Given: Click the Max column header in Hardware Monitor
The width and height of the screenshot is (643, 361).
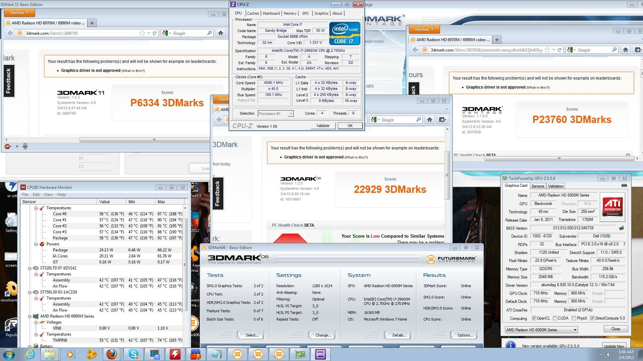Looking at the screenshot, I should pyautogui.click(x=170, y=202).
